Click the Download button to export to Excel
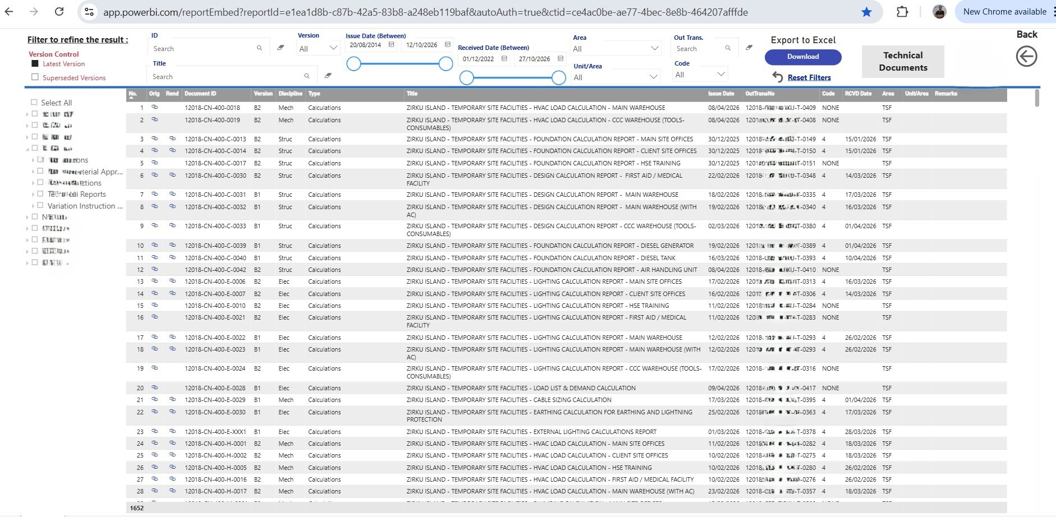Screen dimensions: 1056x517 pyautogui.click(x=802, y=57)
